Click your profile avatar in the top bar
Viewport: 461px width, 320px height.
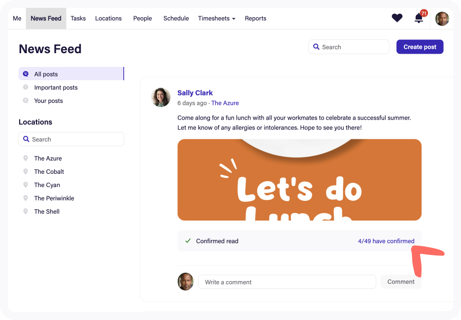(x=442, y=18)
